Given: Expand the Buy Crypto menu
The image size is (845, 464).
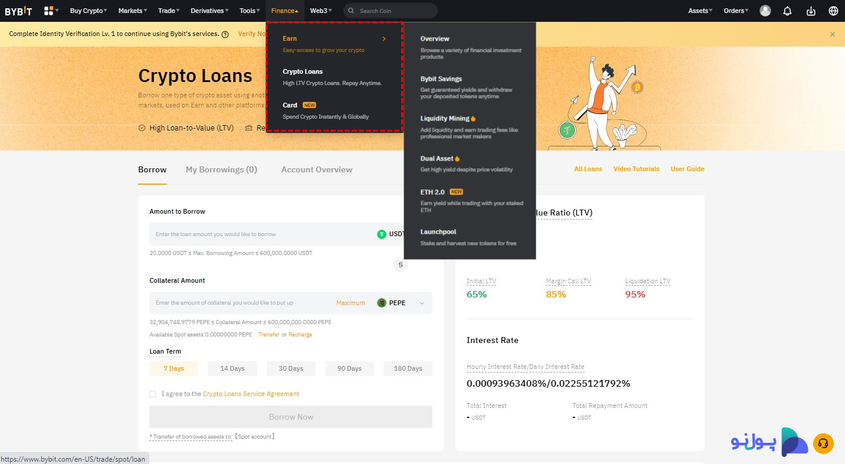Looking at the screenshot, I should tap(89, 11).
